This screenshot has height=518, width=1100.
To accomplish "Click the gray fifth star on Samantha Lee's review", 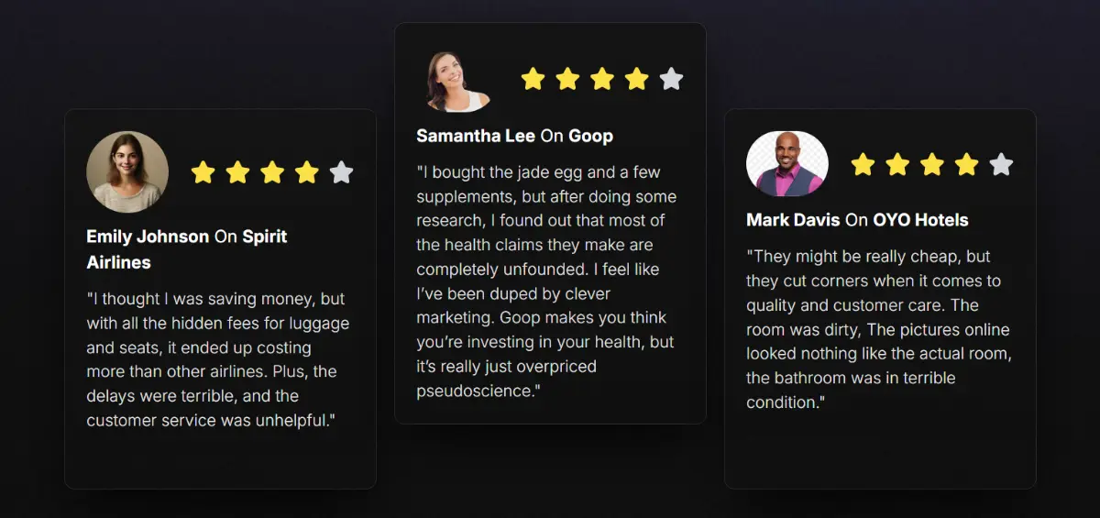I will 671,79.
